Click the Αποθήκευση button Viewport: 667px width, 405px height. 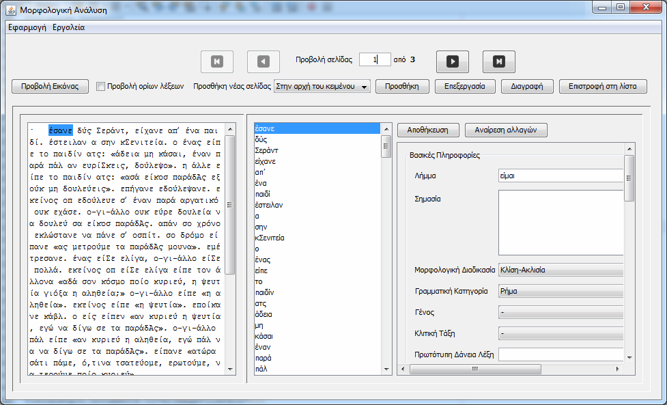[x=428, y=130]
